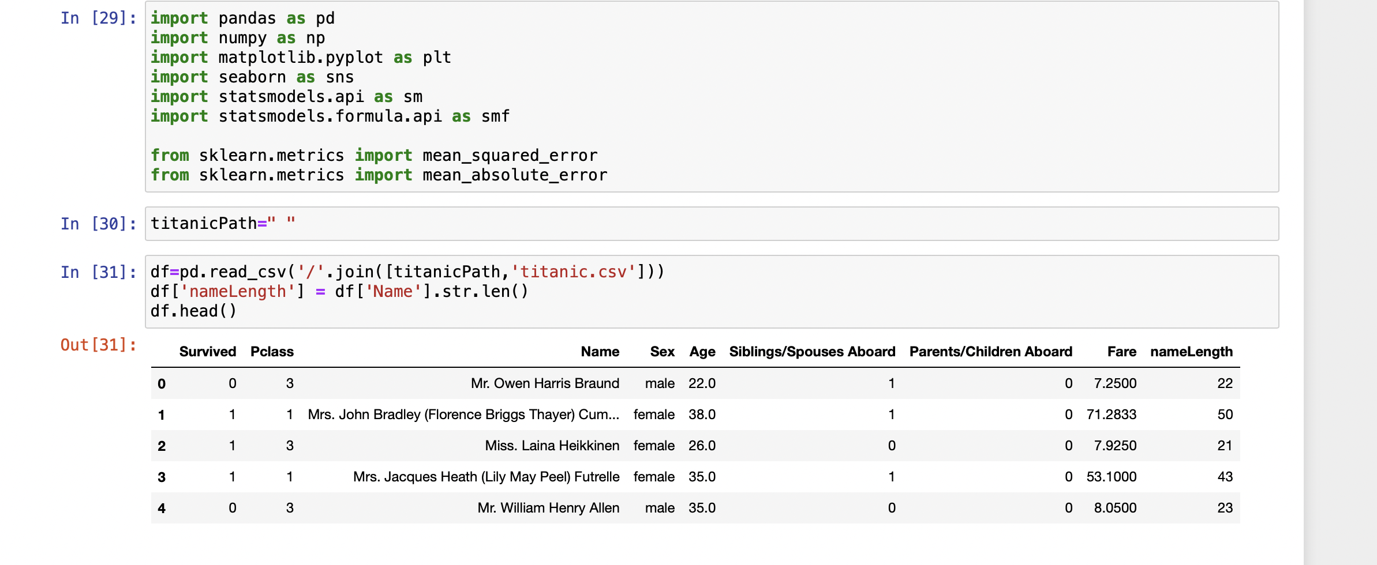Image resolution: width=1377 pixels, height=565 pixels.
Task: Click the Name column header
Action: 600,352
